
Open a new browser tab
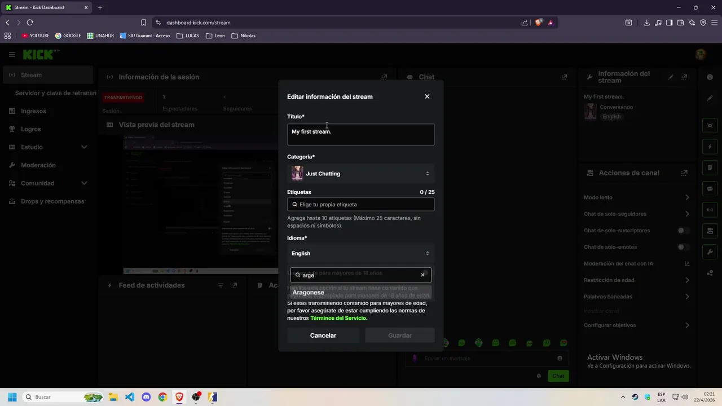click(x=100, y=7)
